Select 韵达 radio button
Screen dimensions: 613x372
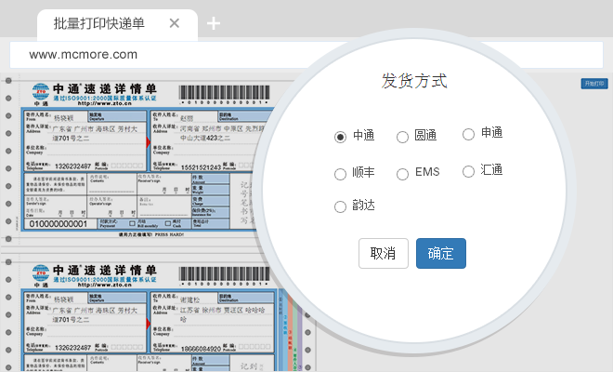point(341,206)
